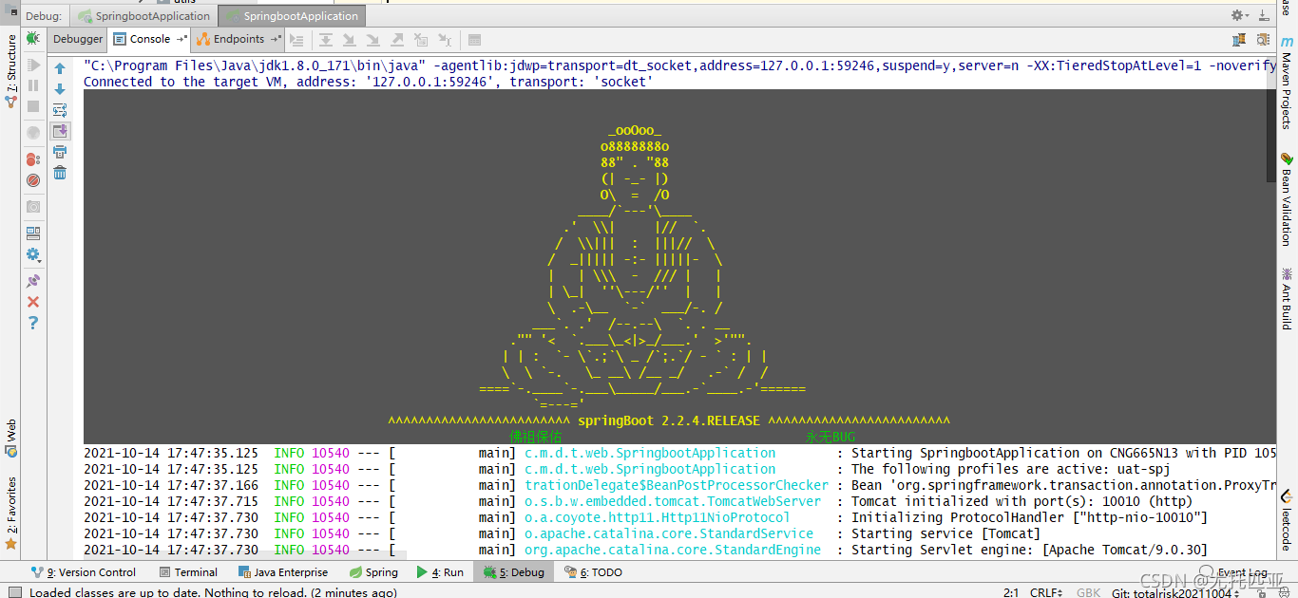Open the Endpoints tab
Viewport: 1298px width, 598px height.
click(x=239, y=39)
